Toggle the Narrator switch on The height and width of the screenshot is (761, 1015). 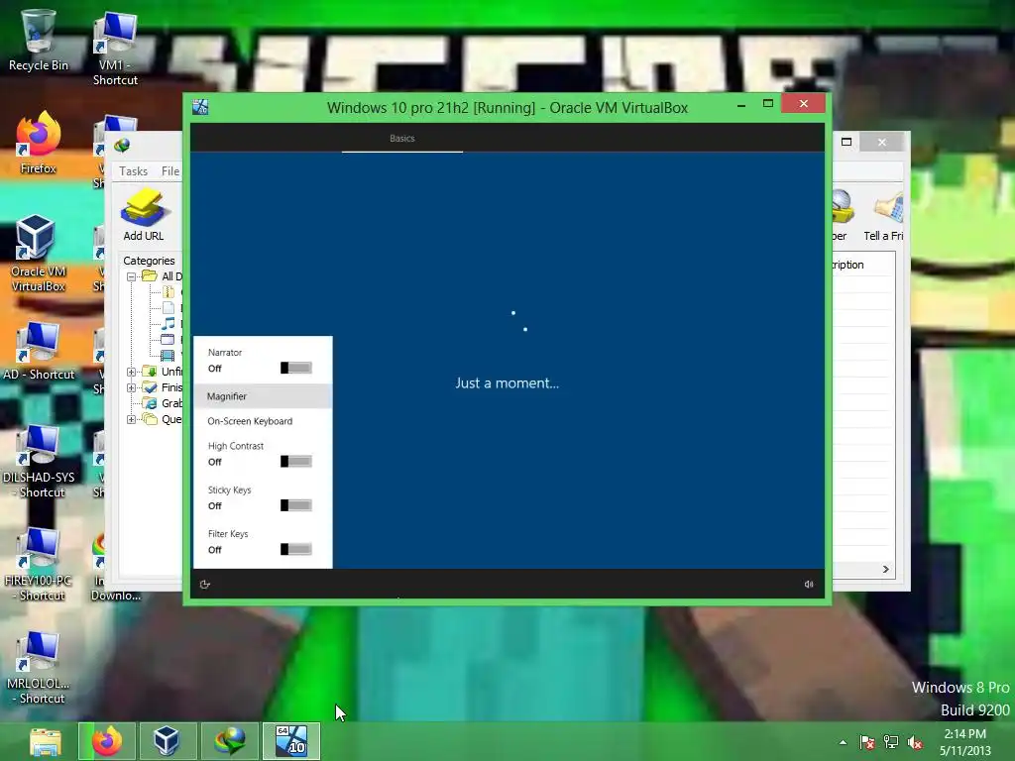(295, 369)
